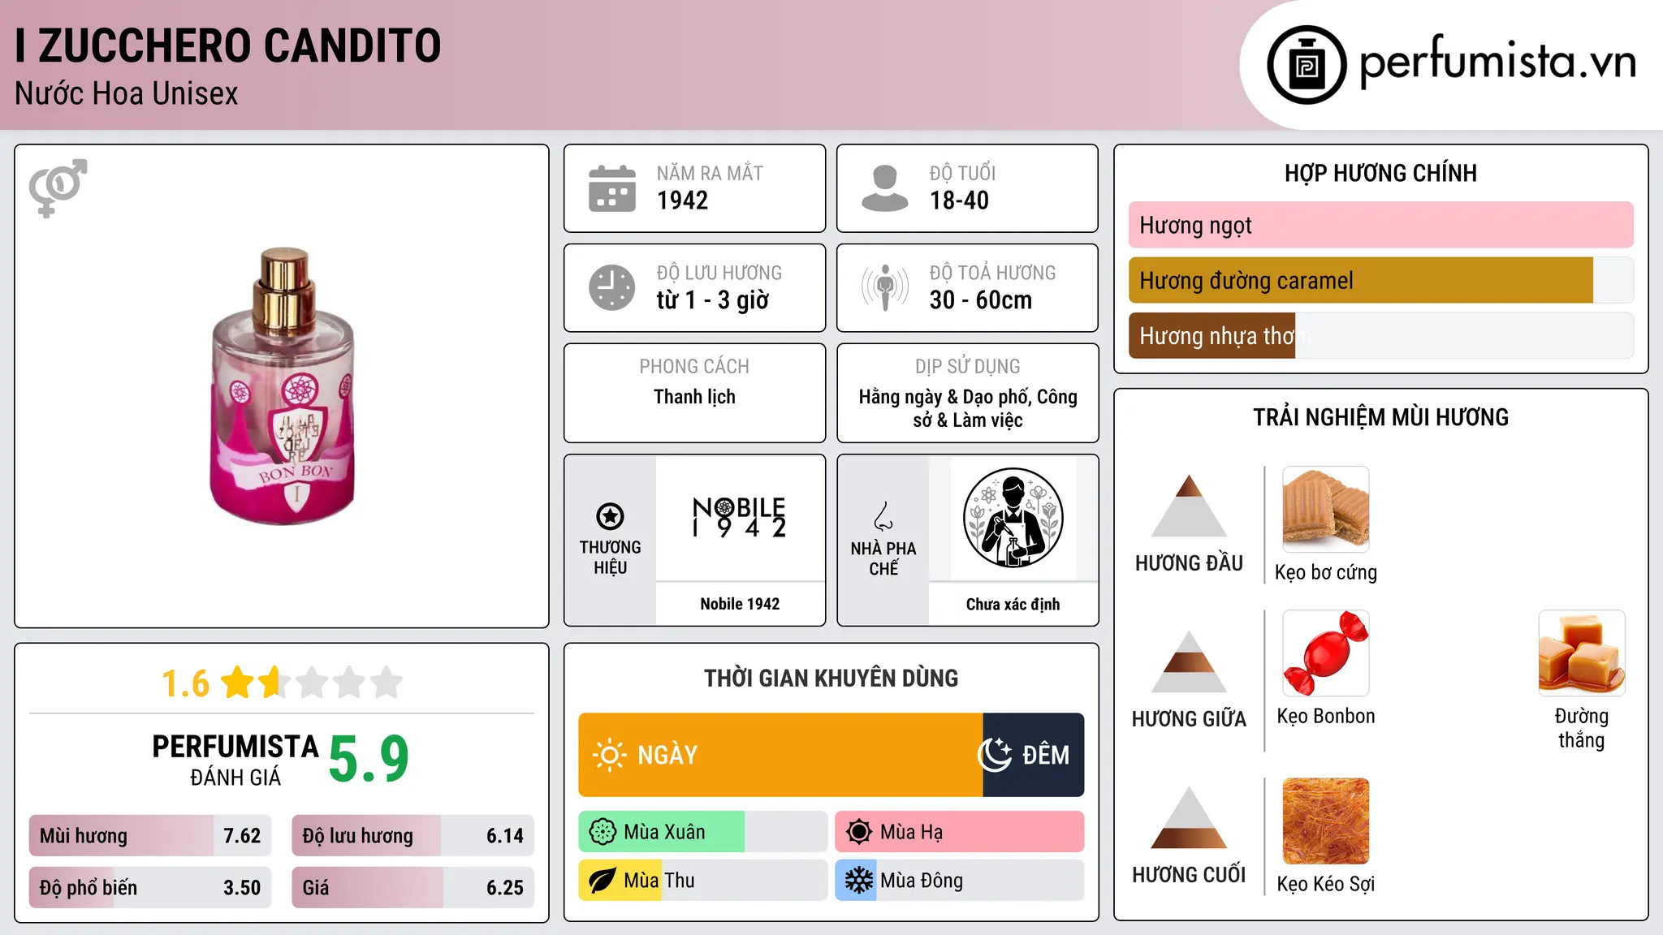Click the Hương ngọt accord bar
The width and height of the screenshot is (1663, 935).
pyautogui.click(x=1380, y=225)
